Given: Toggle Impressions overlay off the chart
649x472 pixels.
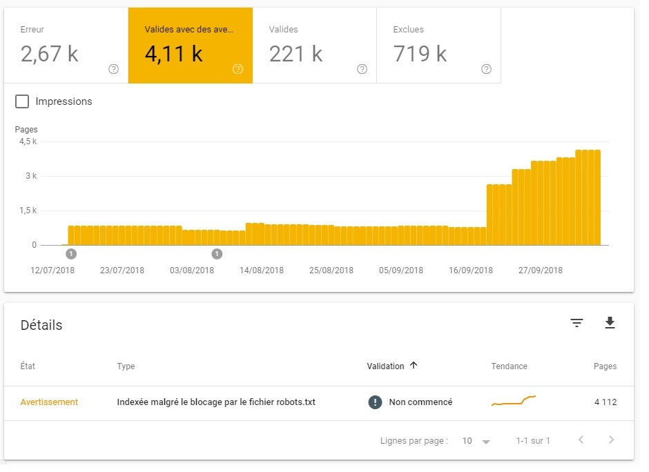Looking at the screenshot, I should 22,101.
